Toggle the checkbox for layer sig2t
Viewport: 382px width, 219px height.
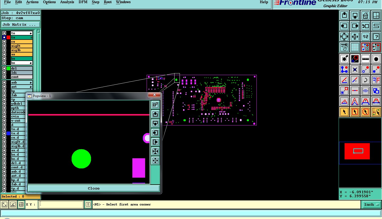click(x=4, y=46)
